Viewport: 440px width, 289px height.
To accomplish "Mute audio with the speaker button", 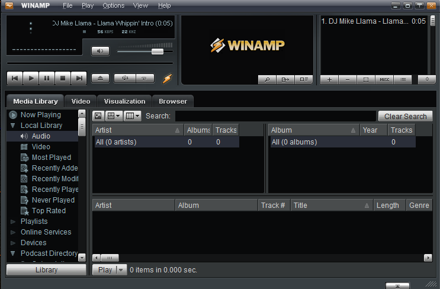I will point(100,51).
